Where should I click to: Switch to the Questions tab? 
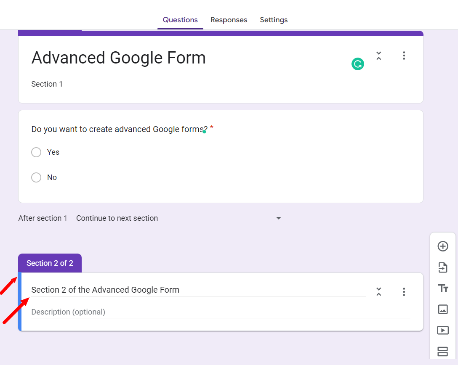point(180,20)
